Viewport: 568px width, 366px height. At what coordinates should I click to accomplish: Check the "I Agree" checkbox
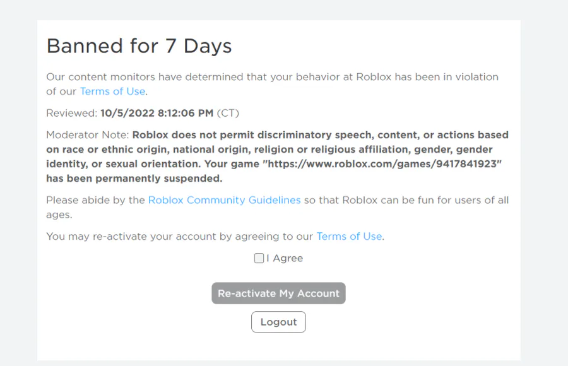coord(259,258)
